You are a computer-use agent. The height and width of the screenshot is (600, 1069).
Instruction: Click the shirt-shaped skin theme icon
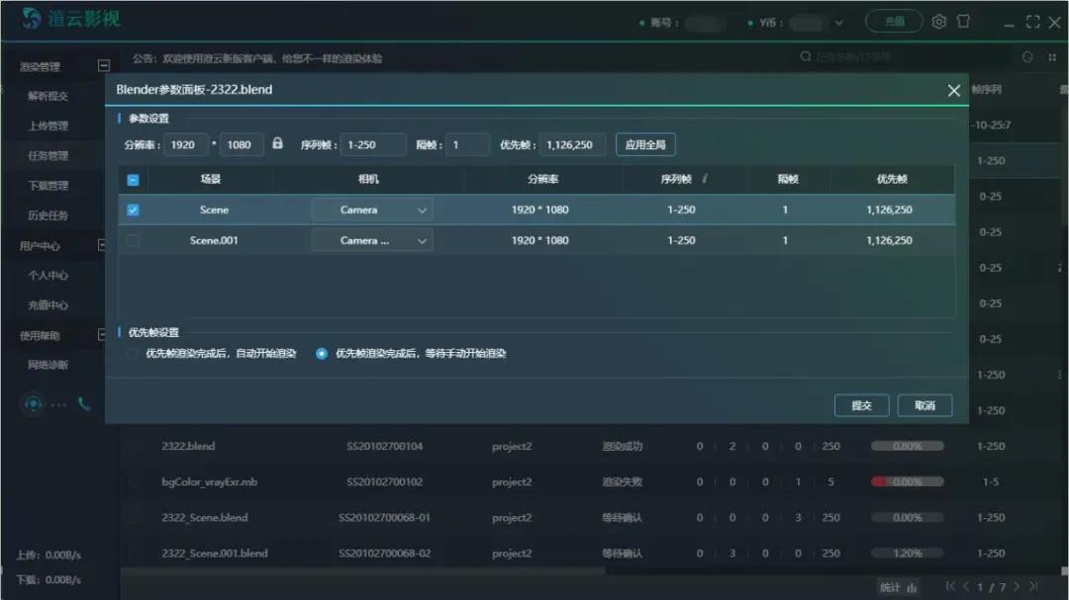tap(963, 22)
